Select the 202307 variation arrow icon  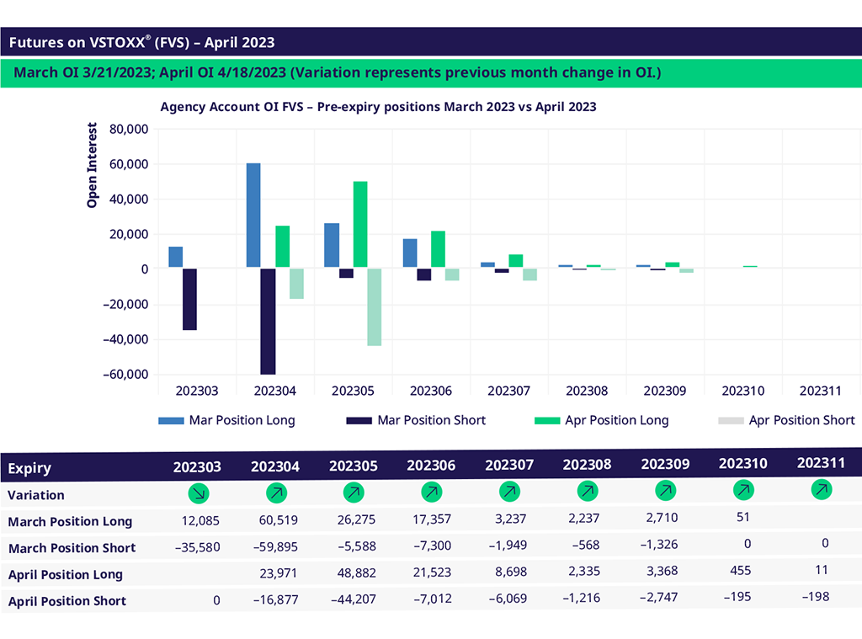pyautogui.click(x=508, y=490)
